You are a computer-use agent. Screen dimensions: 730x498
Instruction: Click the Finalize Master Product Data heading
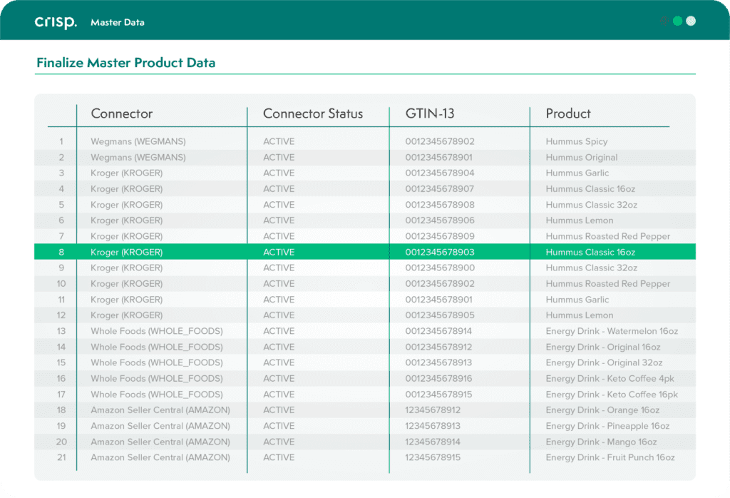point(125,62)
